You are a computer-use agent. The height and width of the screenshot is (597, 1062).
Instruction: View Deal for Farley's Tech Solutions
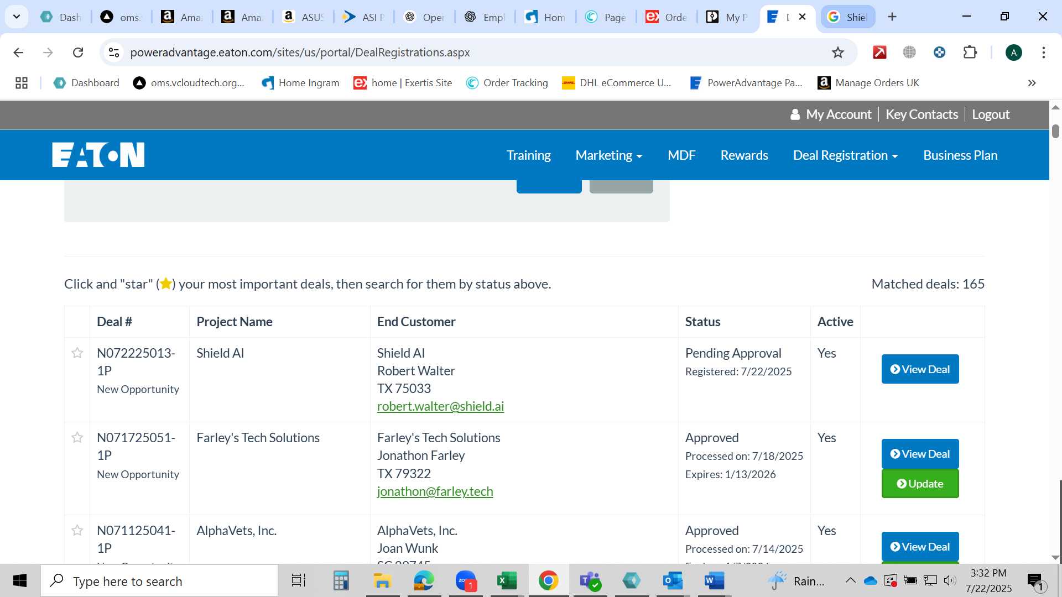tap(920, 453)
